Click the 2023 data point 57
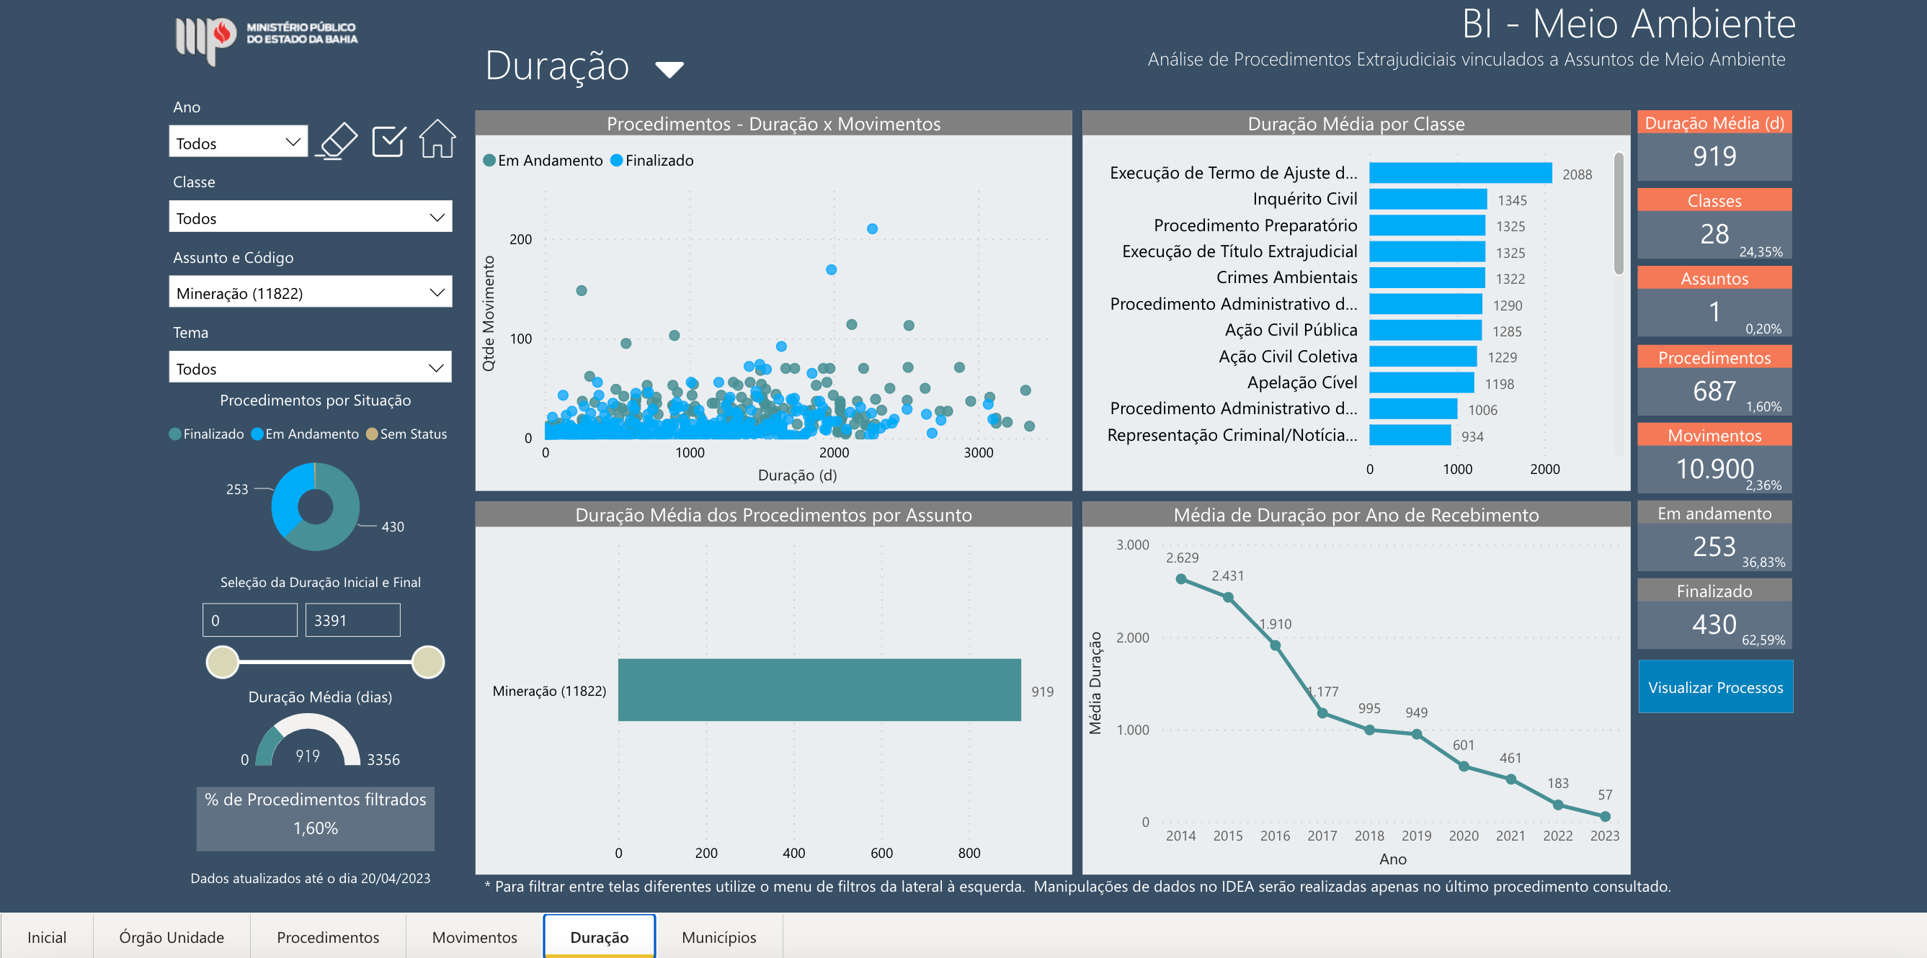The image size is (1927, 958). (1605, 816)
